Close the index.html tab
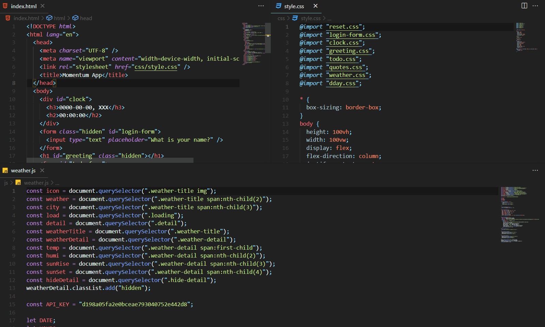 43,6
